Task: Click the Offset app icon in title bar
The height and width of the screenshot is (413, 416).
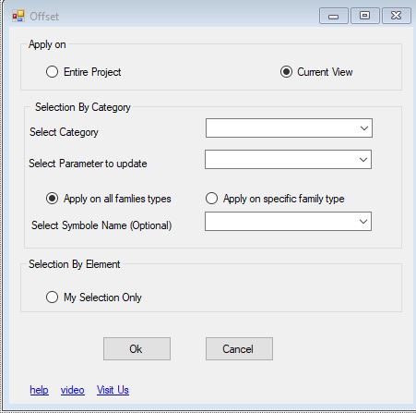Action: click(18, 16)
